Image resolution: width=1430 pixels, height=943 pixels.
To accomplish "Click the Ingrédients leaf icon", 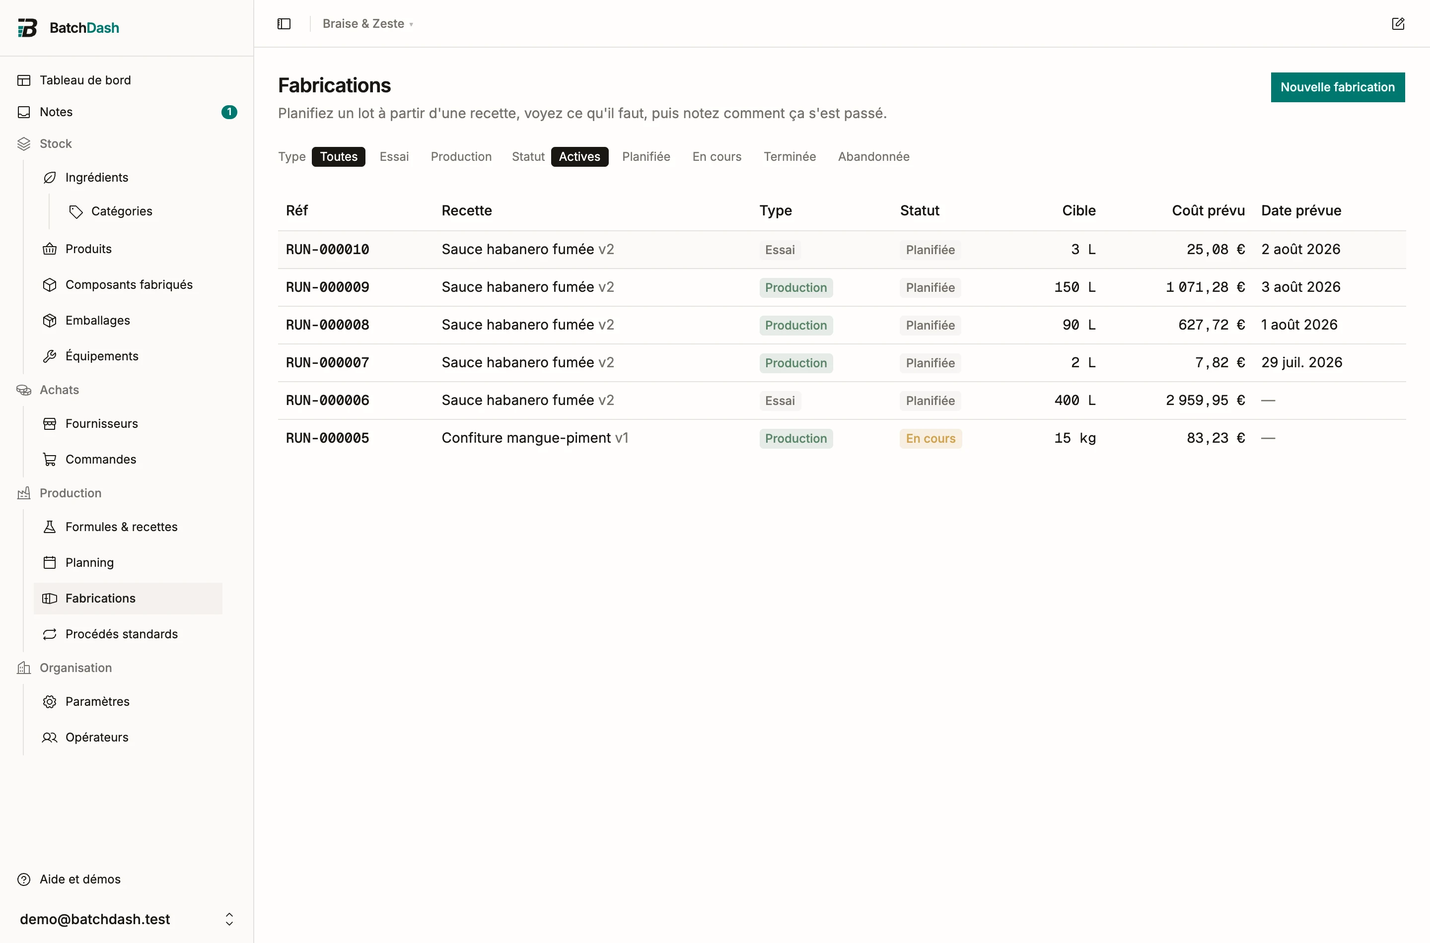I will [50, 177].
